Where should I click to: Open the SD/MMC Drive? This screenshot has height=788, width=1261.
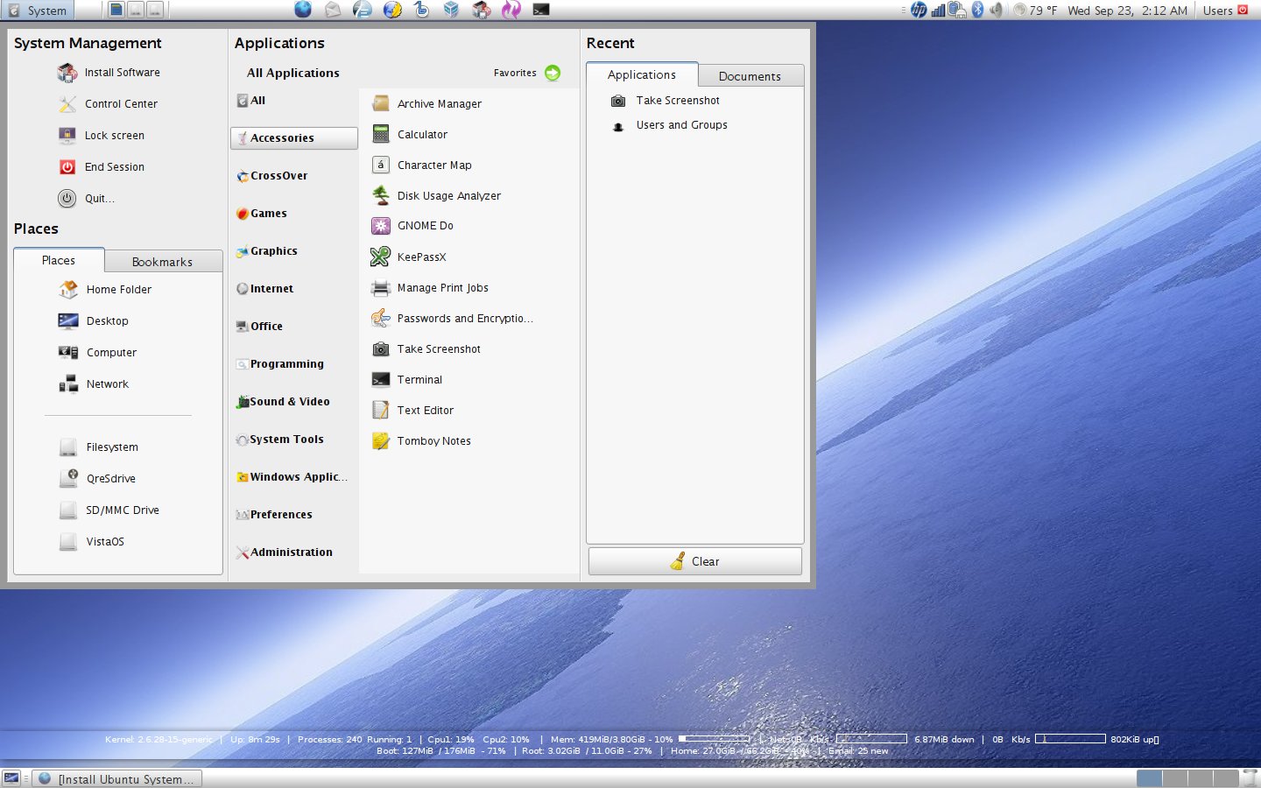(109, 510)
